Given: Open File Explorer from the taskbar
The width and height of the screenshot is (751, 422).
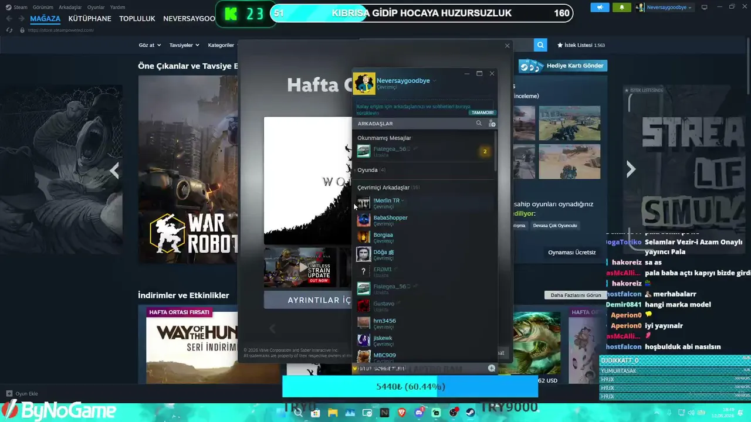Looking at the screenshot, I should point(333,413).
